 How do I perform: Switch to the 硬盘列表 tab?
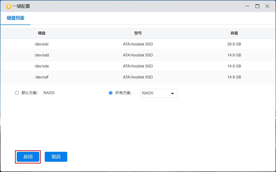point(15,18)
